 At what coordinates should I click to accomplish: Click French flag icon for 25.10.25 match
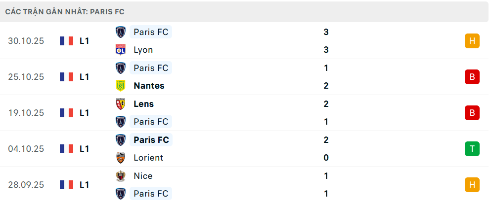click(x=66, y=77)
